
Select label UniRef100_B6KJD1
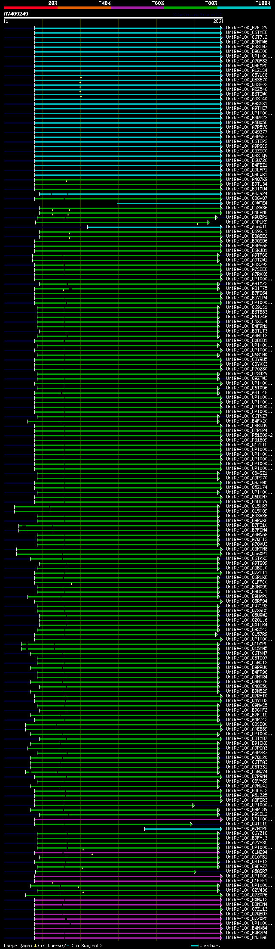247,251
